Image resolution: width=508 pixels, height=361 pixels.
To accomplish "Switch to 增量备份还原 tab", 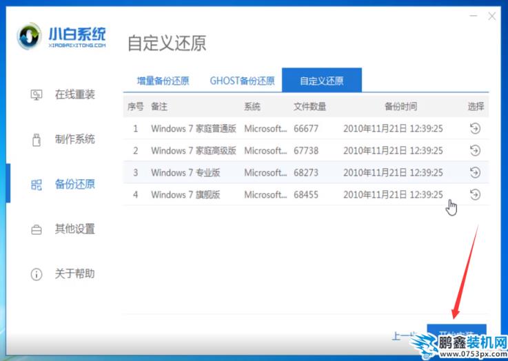I will point(163,81).
